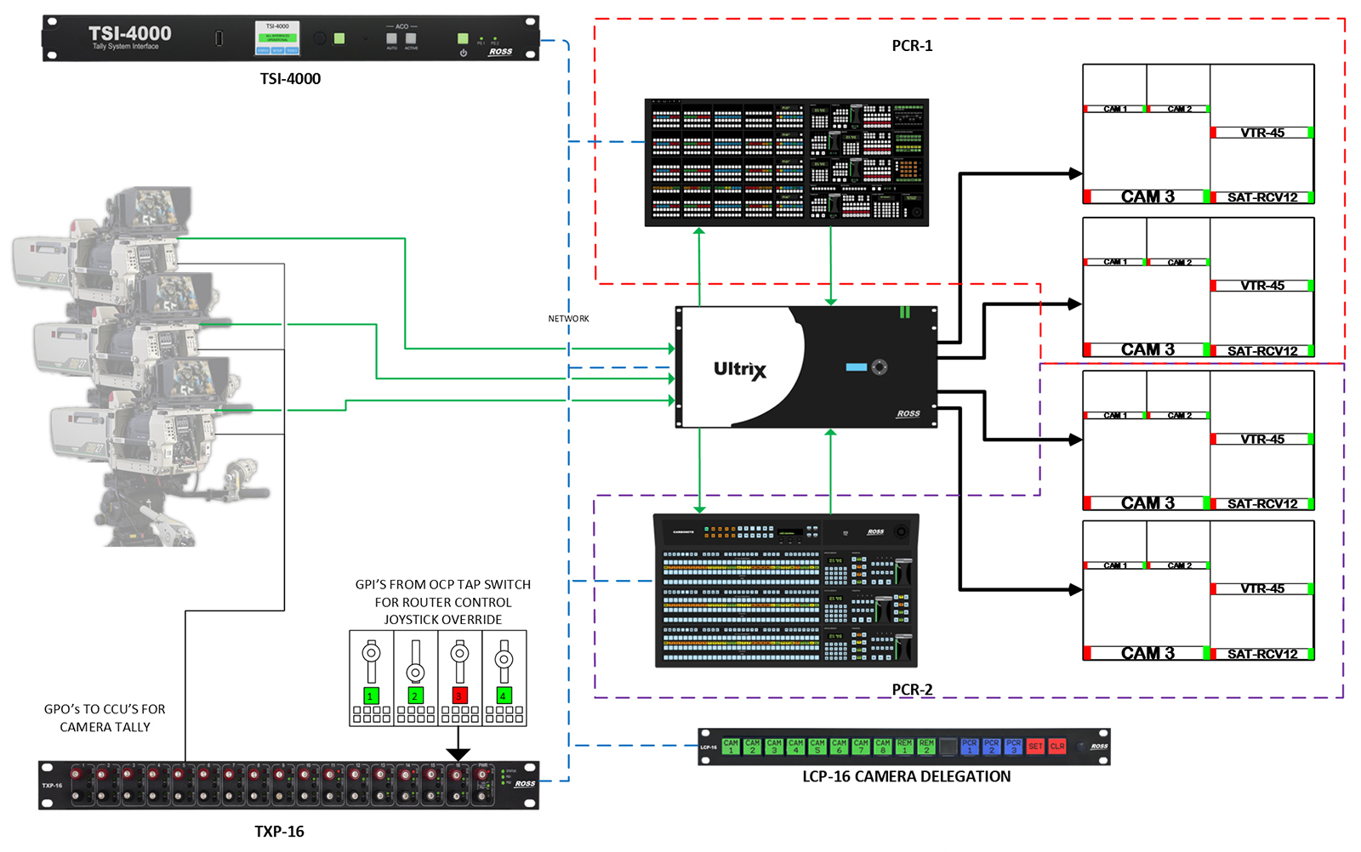Select CAM 2 on the LCP-16 panel

(753, 747)
